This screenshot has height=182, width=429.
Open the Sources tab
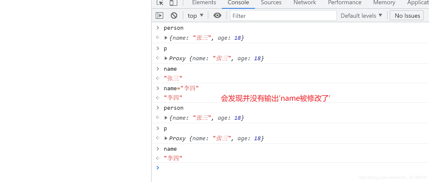[x=271, y=3]
